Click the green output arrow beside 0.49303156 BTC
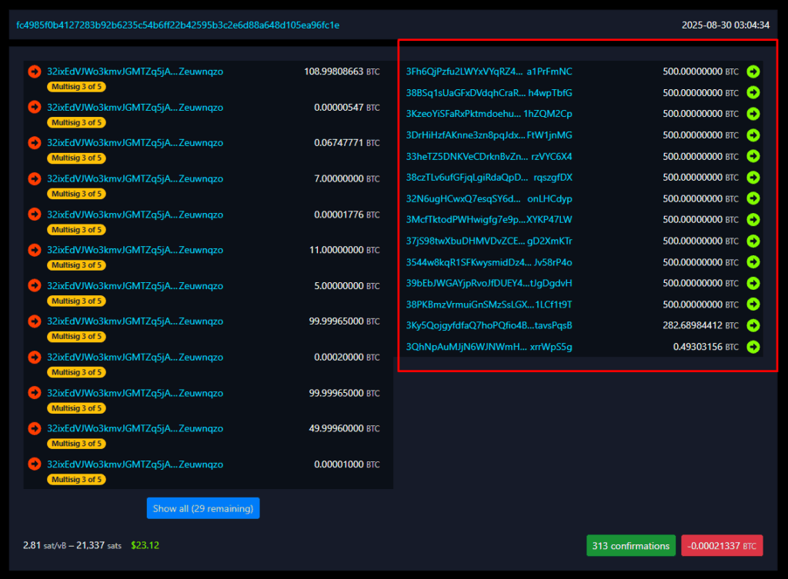 [x=753, y=347]
